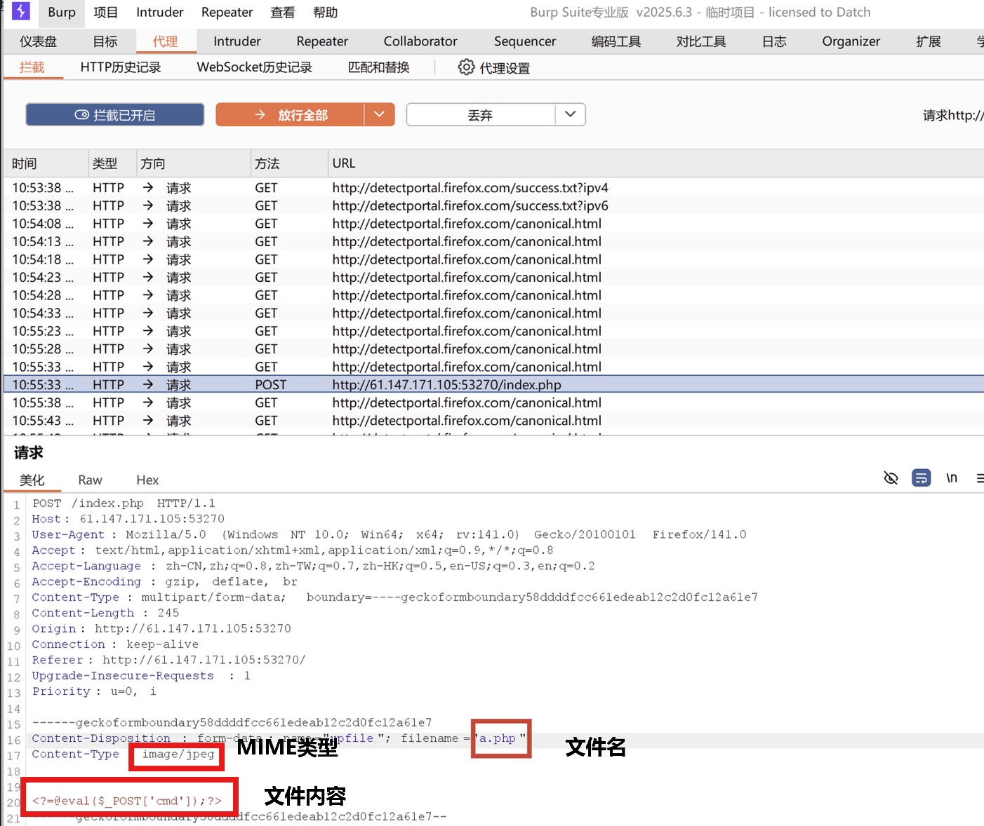Switch to the Sequencer tab

(x=525, y=41)
